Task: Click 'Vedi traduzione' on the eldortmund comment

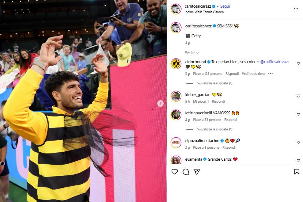Action: (254, 73)
